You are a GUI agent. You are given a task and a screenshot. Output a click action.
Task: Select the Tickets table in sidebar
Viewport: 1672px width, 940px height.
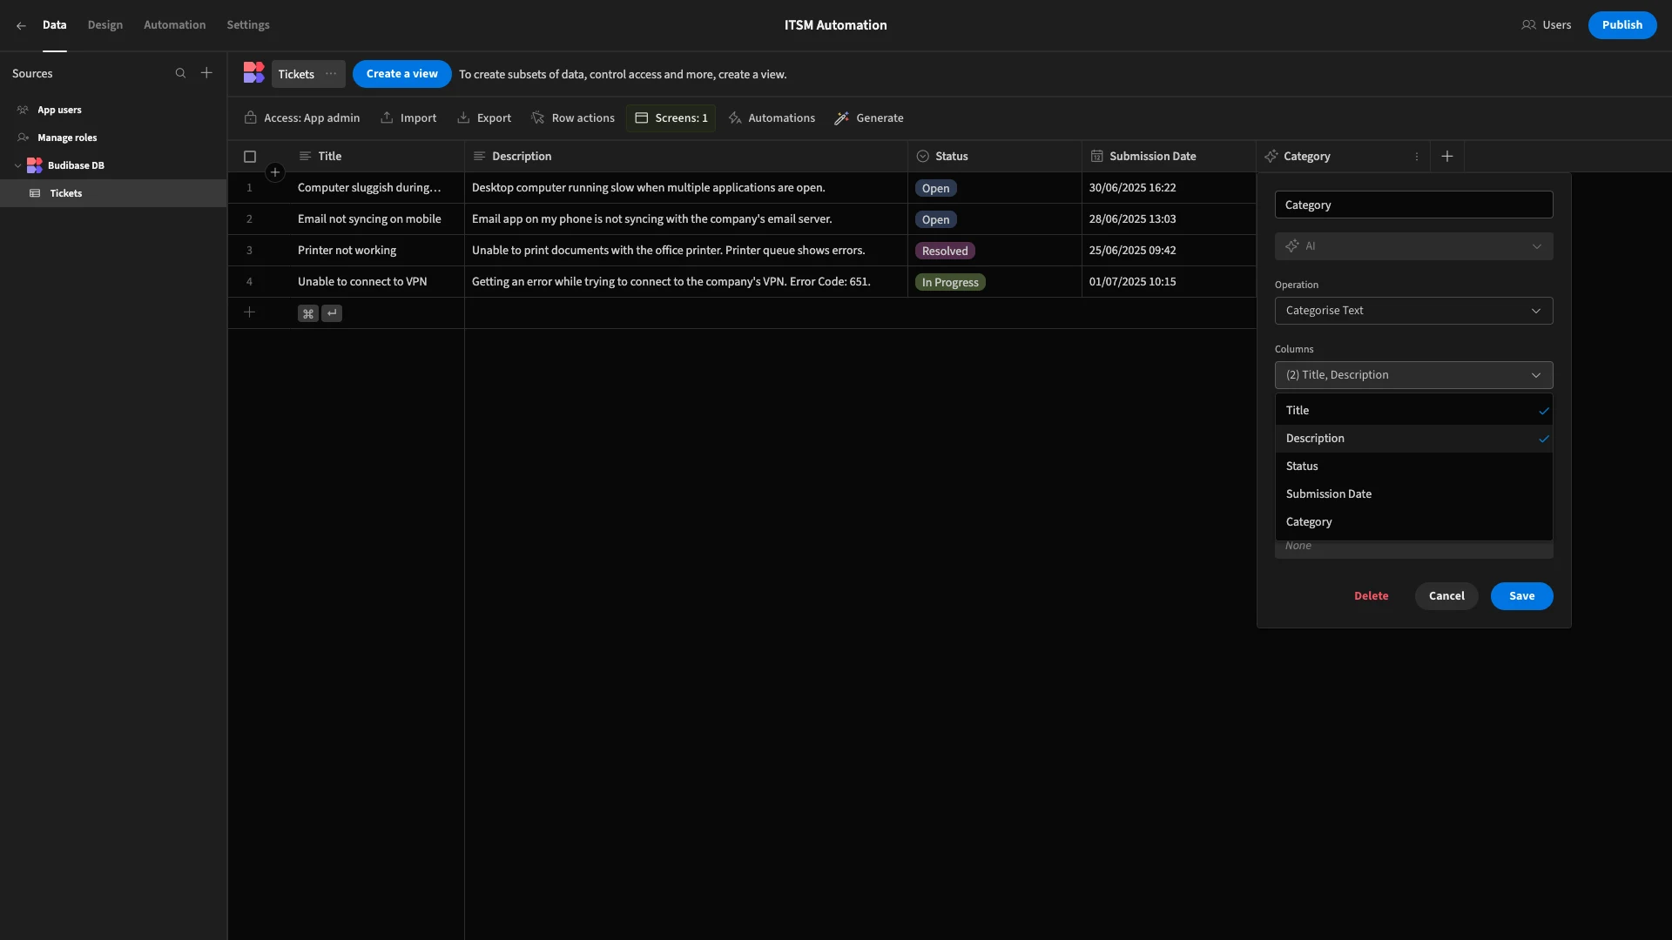click(113, 193)
